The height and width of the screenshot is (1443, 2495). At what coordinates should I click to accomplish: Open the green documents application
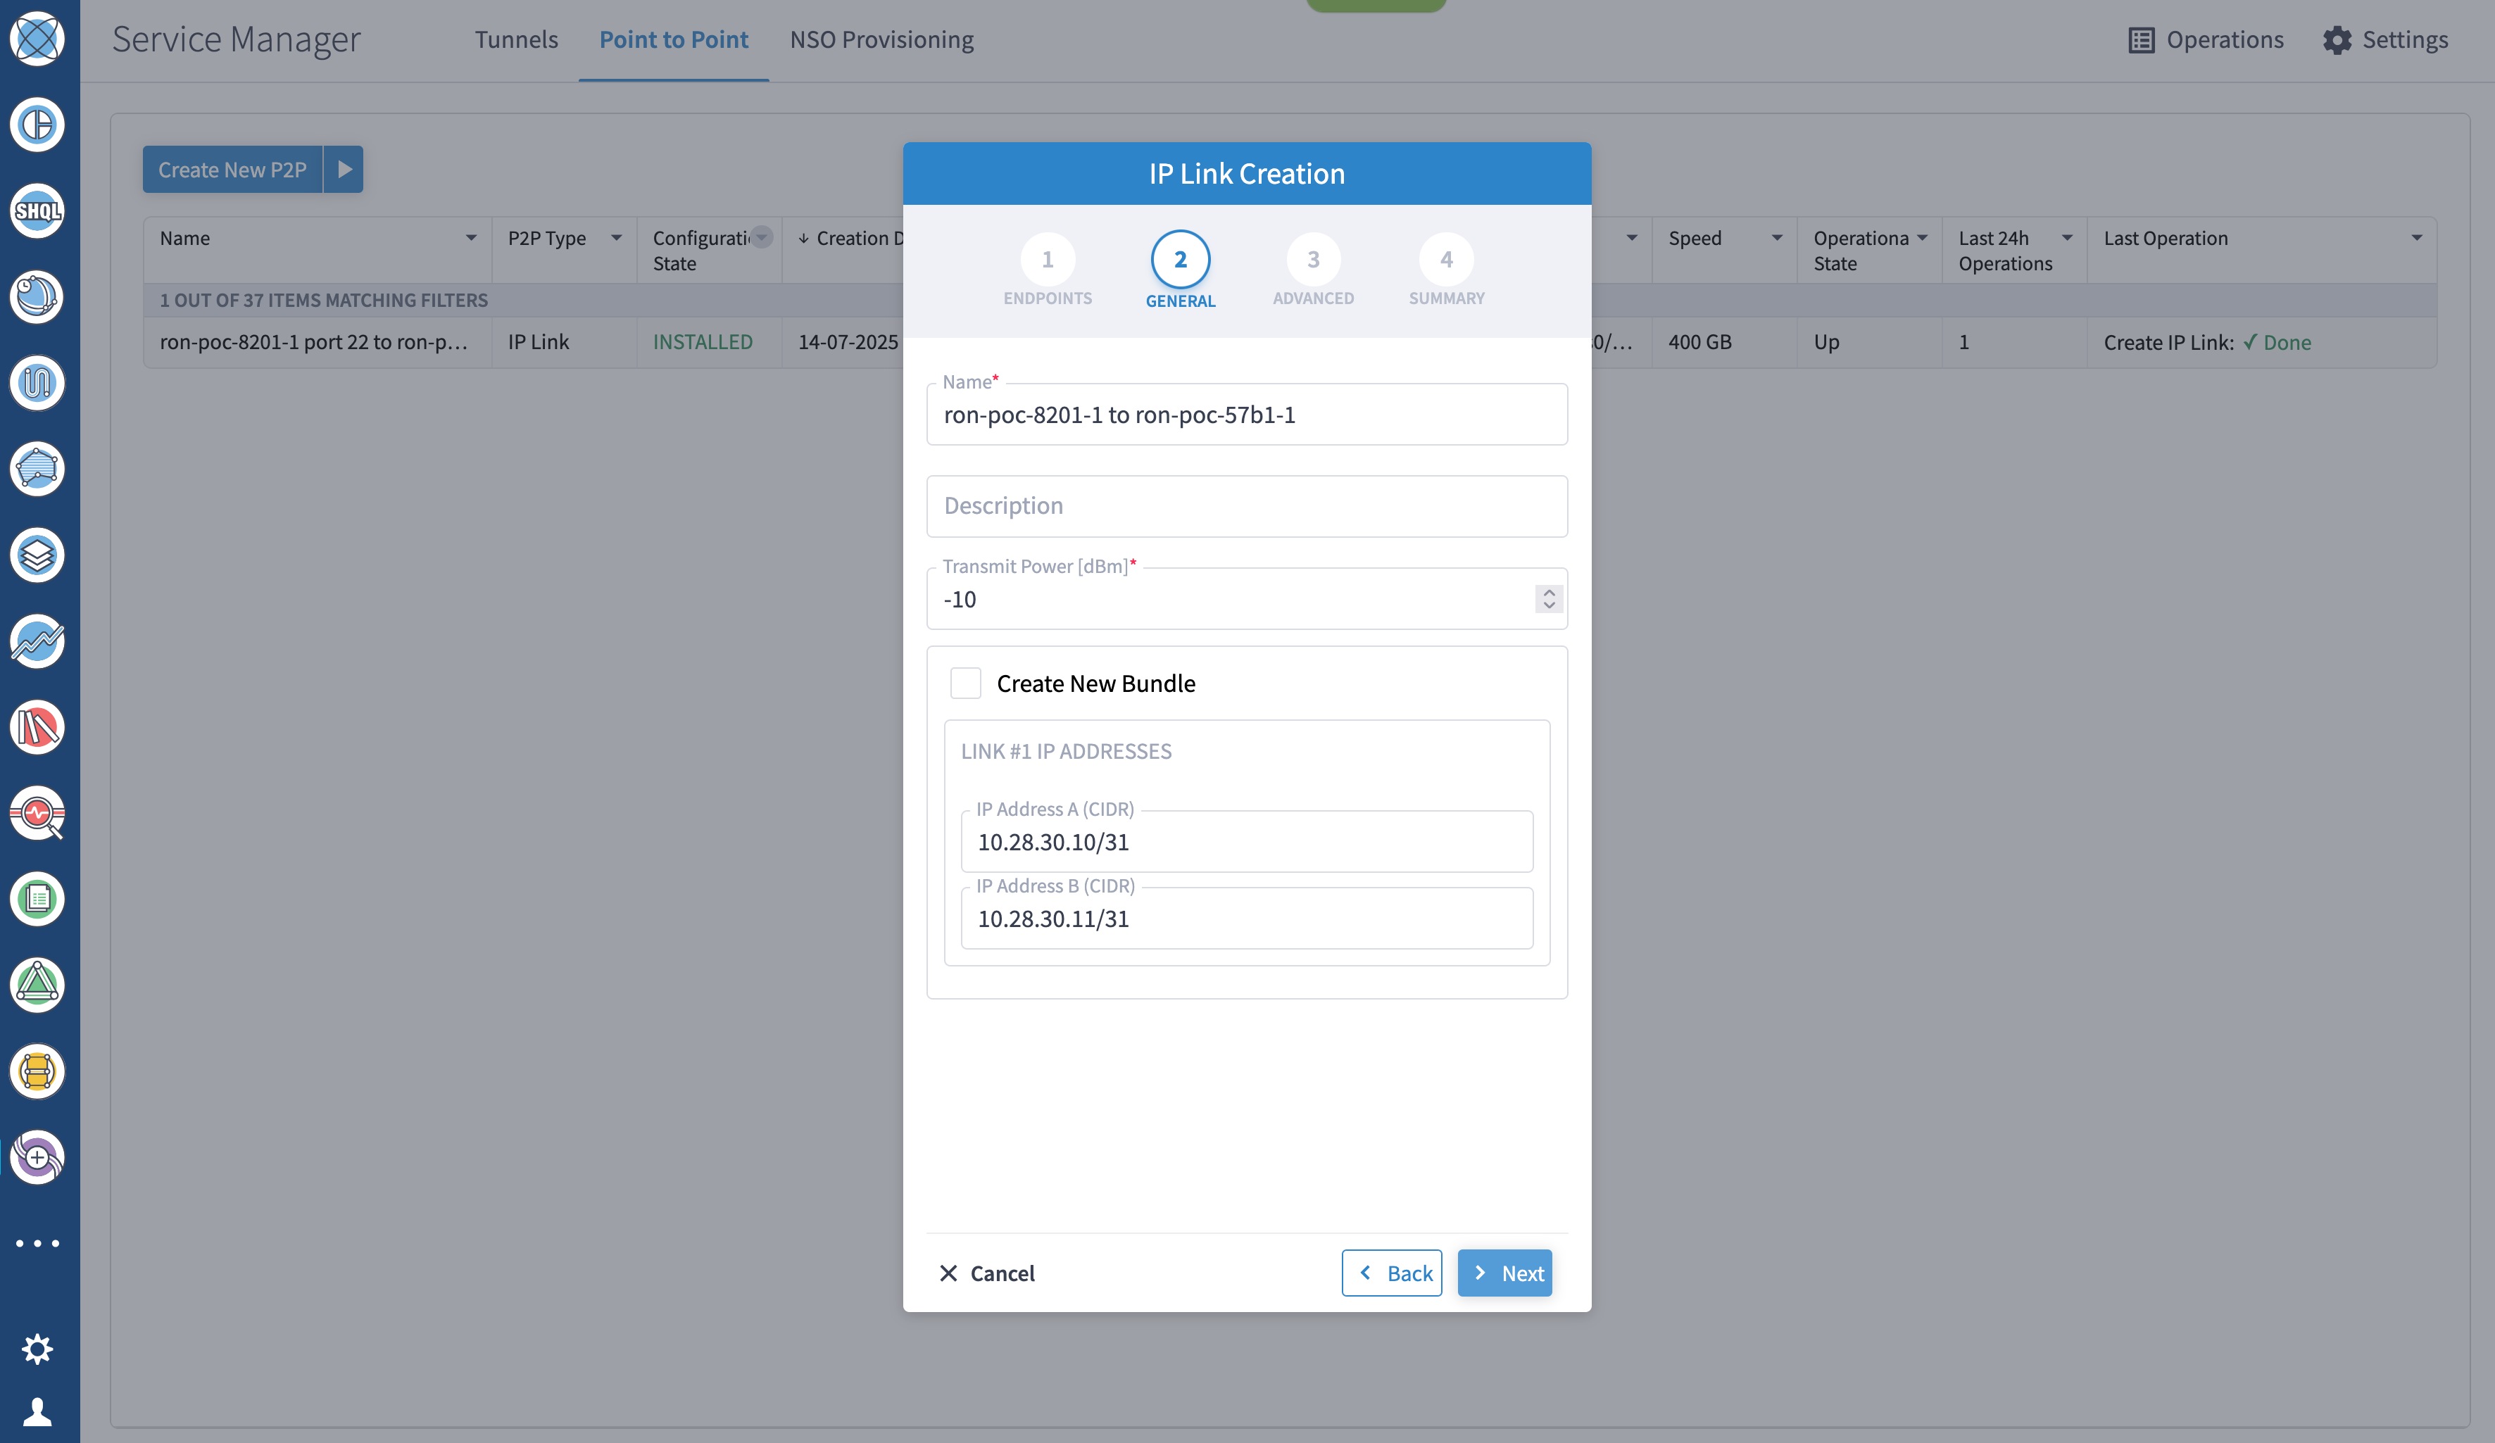click(37, 900)
